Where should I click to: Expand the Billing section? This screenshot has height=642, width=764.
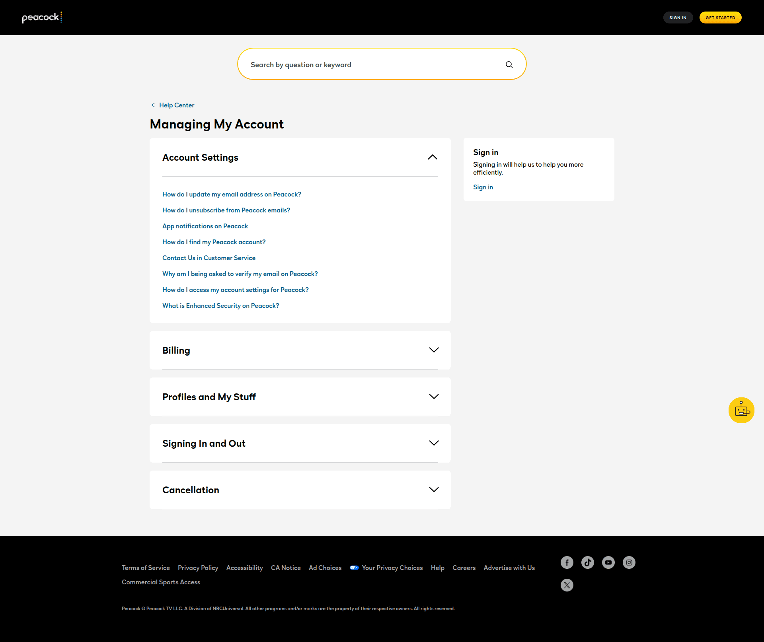(x=434, y=350)
